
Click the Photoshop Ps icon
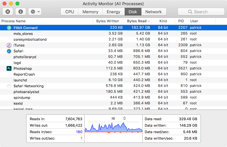click(9, 68)
